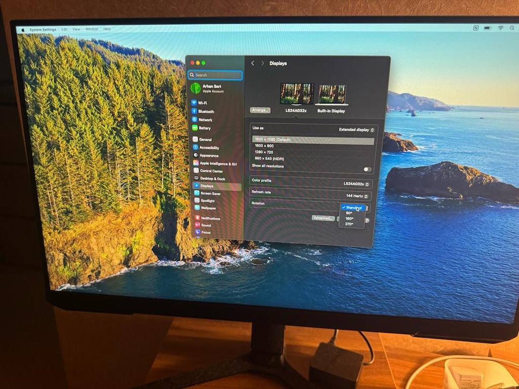The image size is (519, 389).
Task: Open Desktop & Dock settings
Action: point(209,179)
